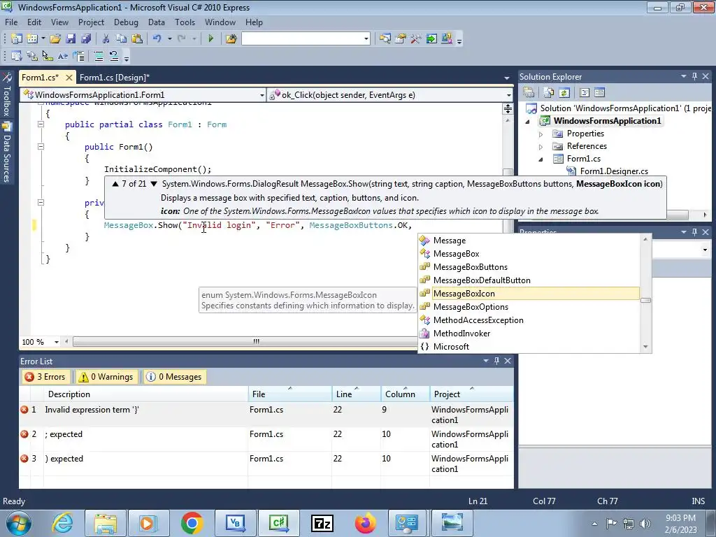Open Solution Explorer via its toolbar icon
The image size is (716, 537).
click(385, 39)
